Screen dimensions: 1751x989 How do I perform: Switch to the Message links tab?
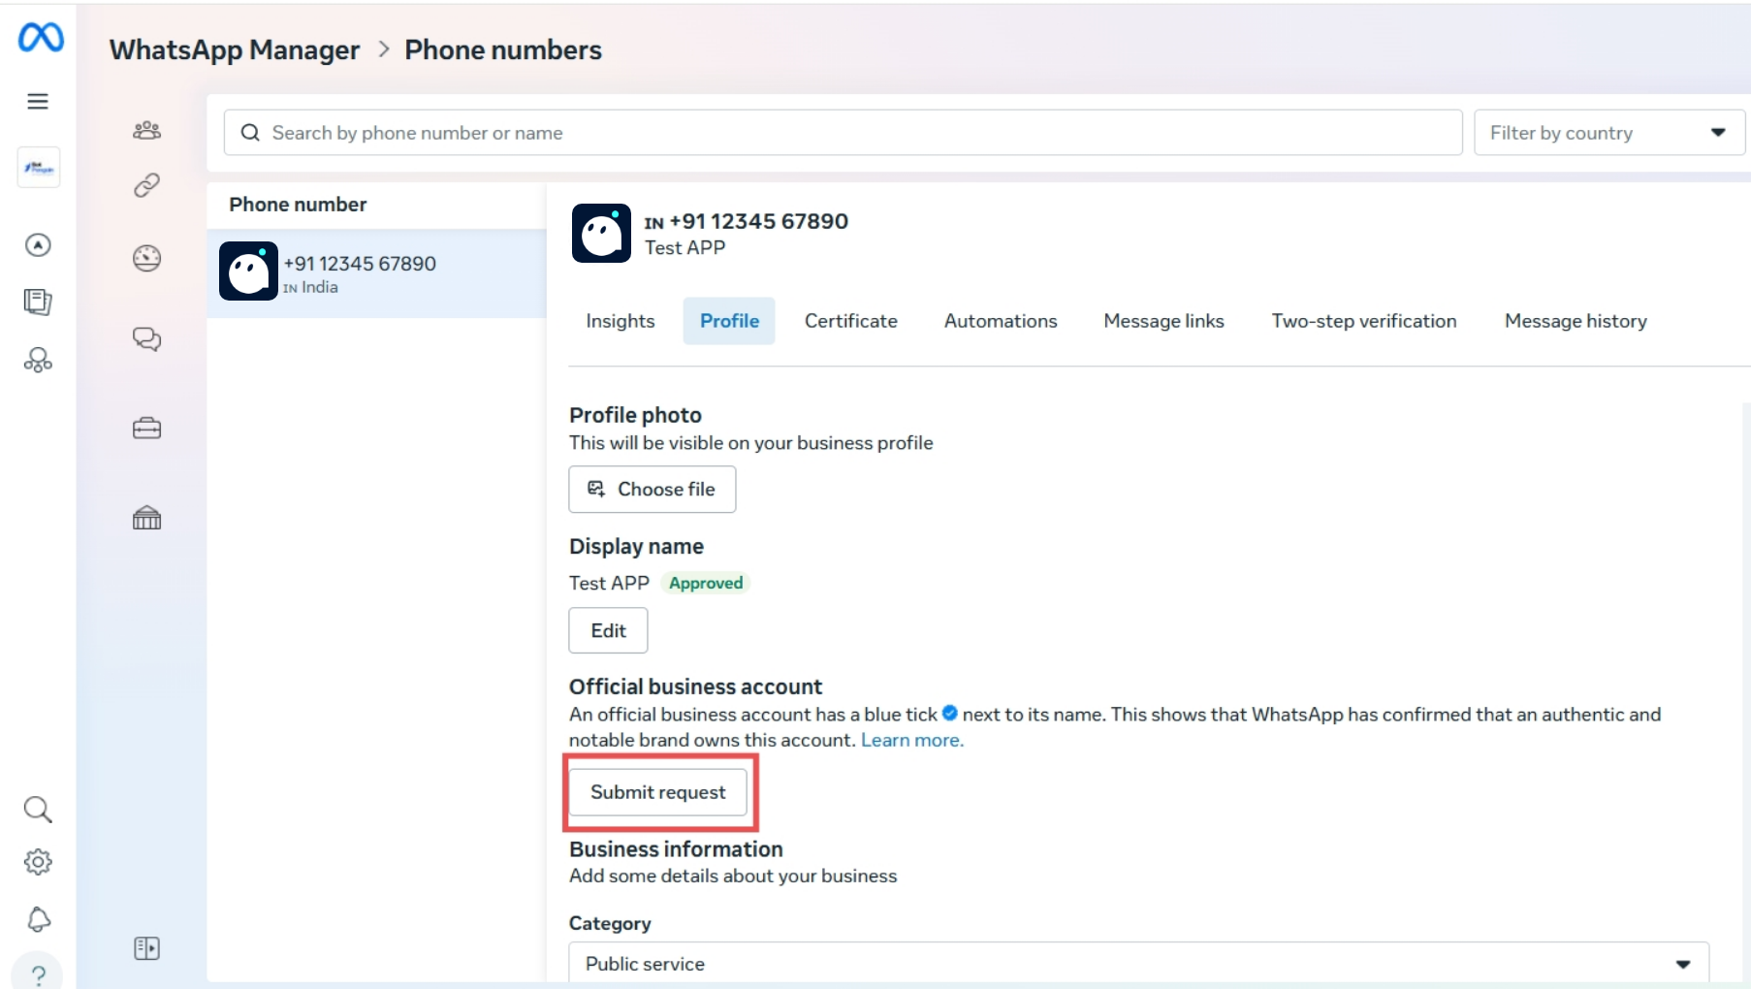1164,321
